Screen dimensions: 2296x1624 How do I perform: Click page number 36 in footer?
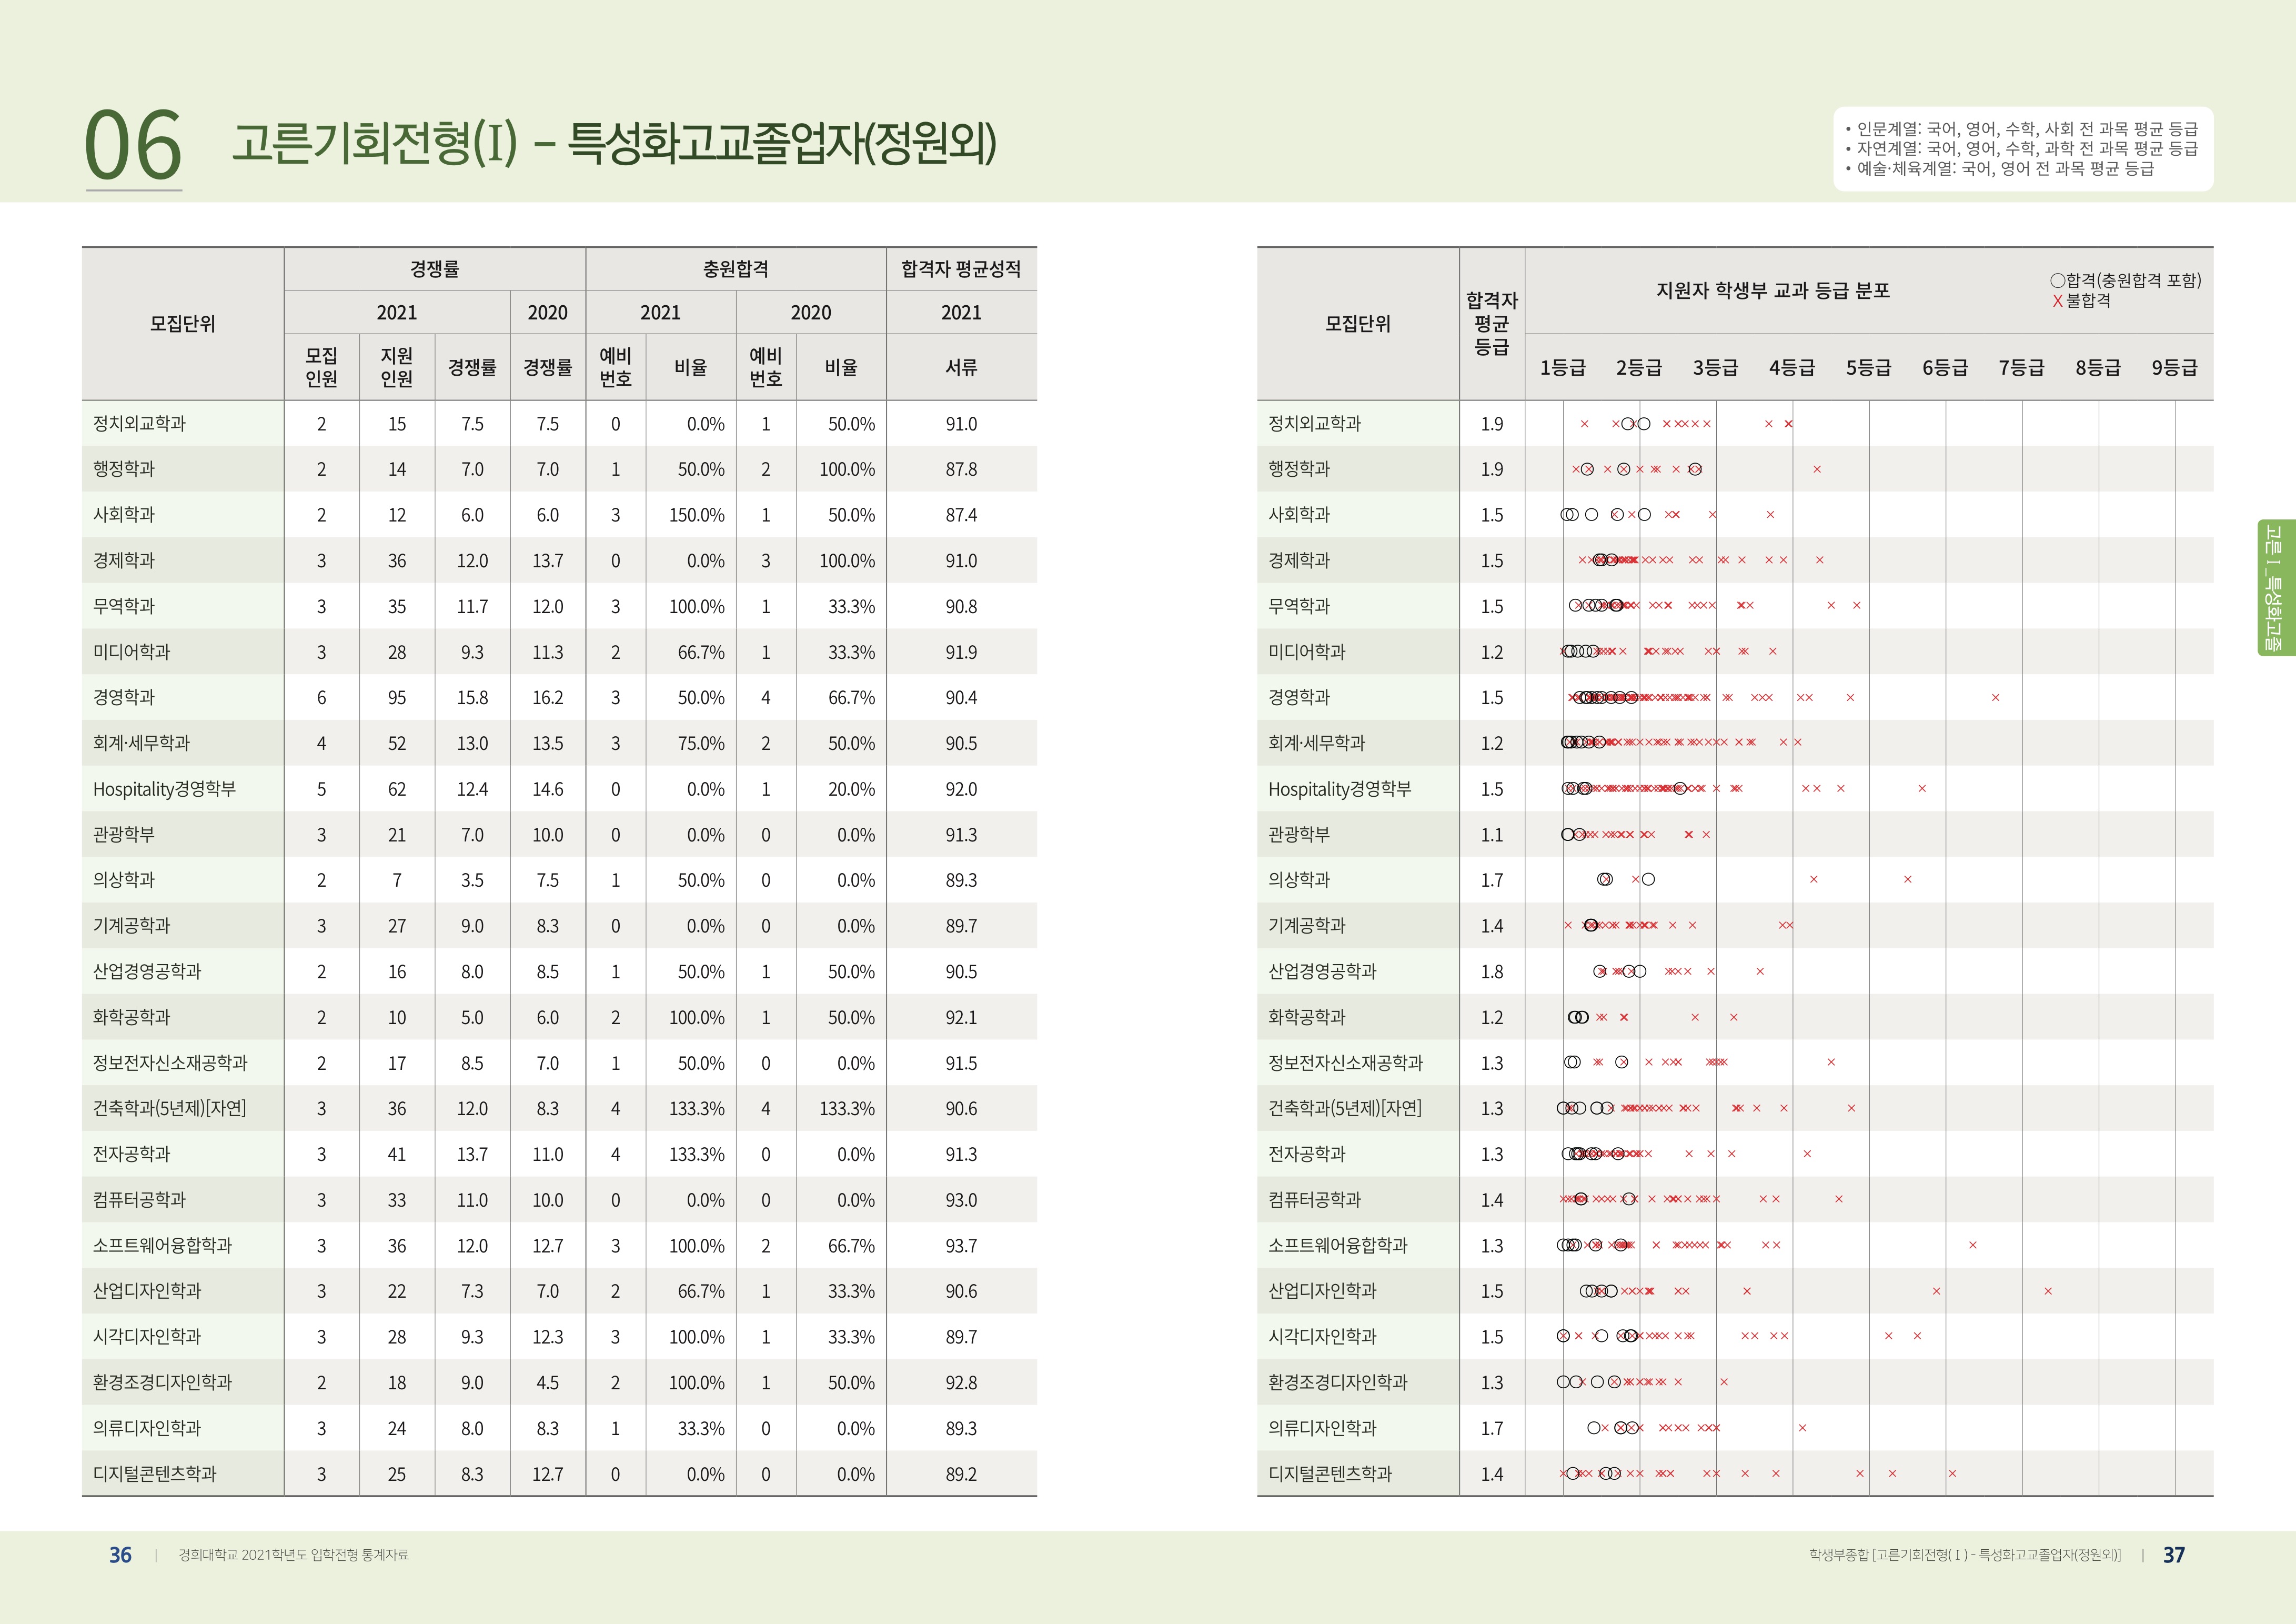point(120,1555)
